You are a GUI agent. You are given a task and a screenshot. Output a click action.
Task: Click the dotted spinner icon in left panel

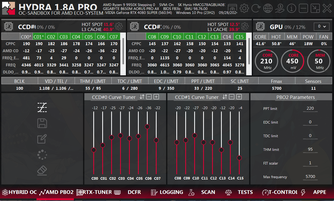click(x=42, y=155)
